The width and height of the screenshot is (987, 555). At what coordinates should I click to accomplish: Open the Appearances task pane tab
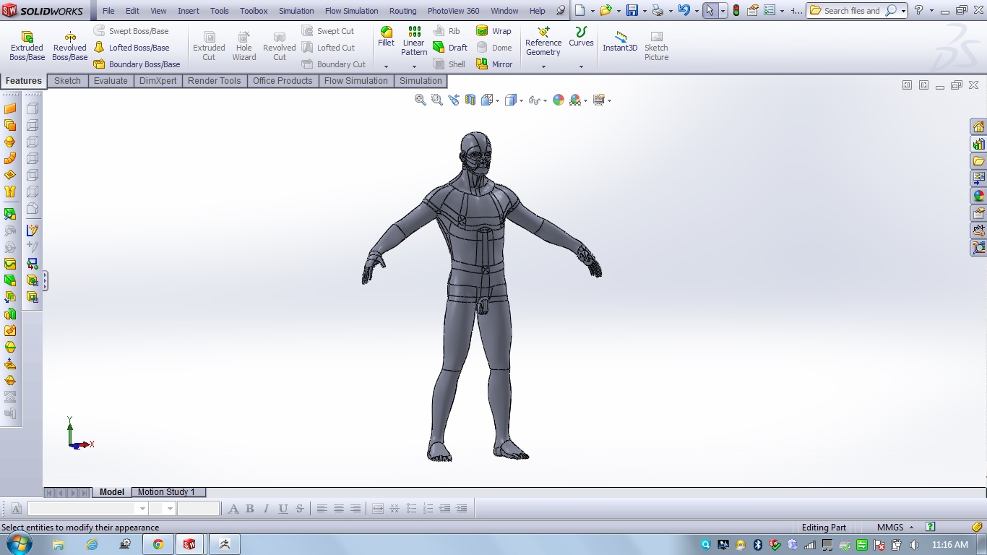[979, 196]
